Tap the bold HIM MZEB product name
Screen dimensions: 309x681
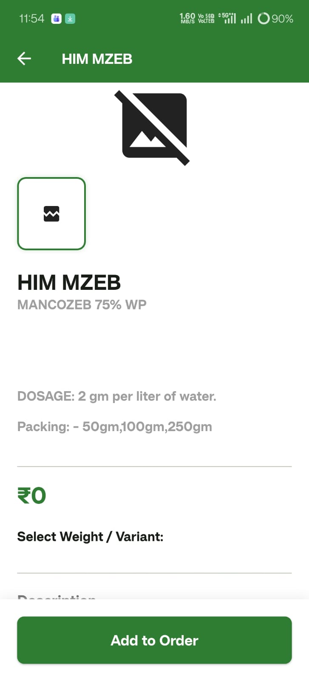coord(69,283)
